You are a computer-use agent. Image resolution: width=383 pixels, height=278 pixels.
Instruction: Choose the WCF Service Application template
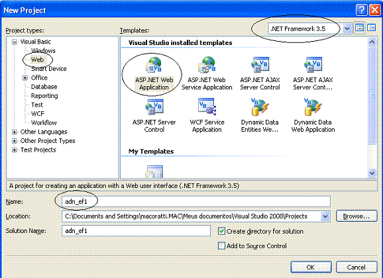click(207, 116)
